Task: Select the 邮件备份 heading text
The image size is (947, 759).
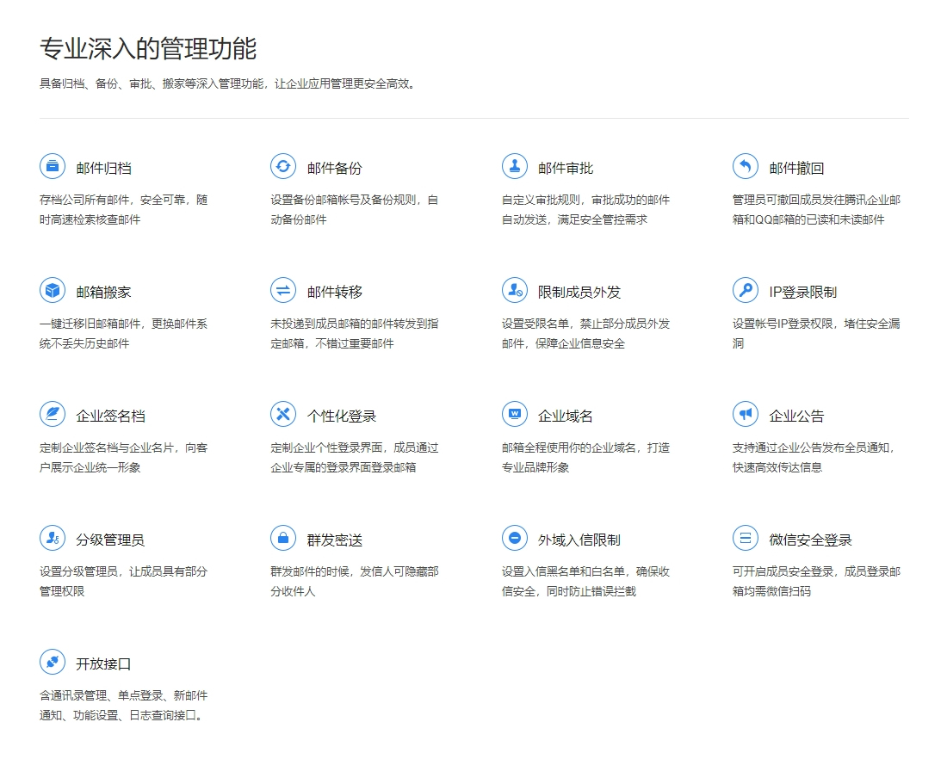Action: [335, 169]
